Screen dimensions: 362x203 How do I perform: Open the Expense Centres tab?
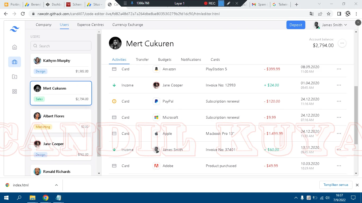click(x=91, y=25)
